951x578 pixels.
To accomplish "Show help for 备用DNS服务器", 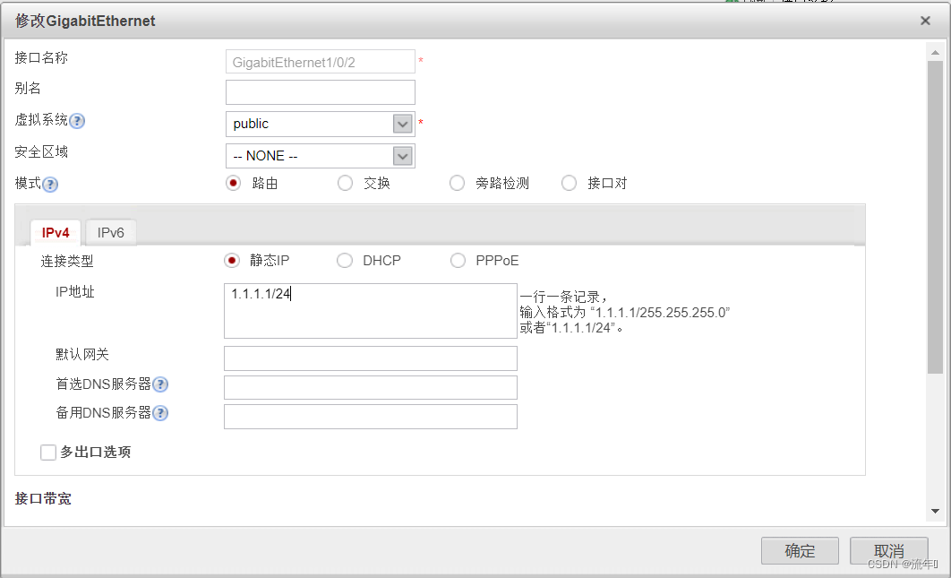I will click(x=160, y=413).
